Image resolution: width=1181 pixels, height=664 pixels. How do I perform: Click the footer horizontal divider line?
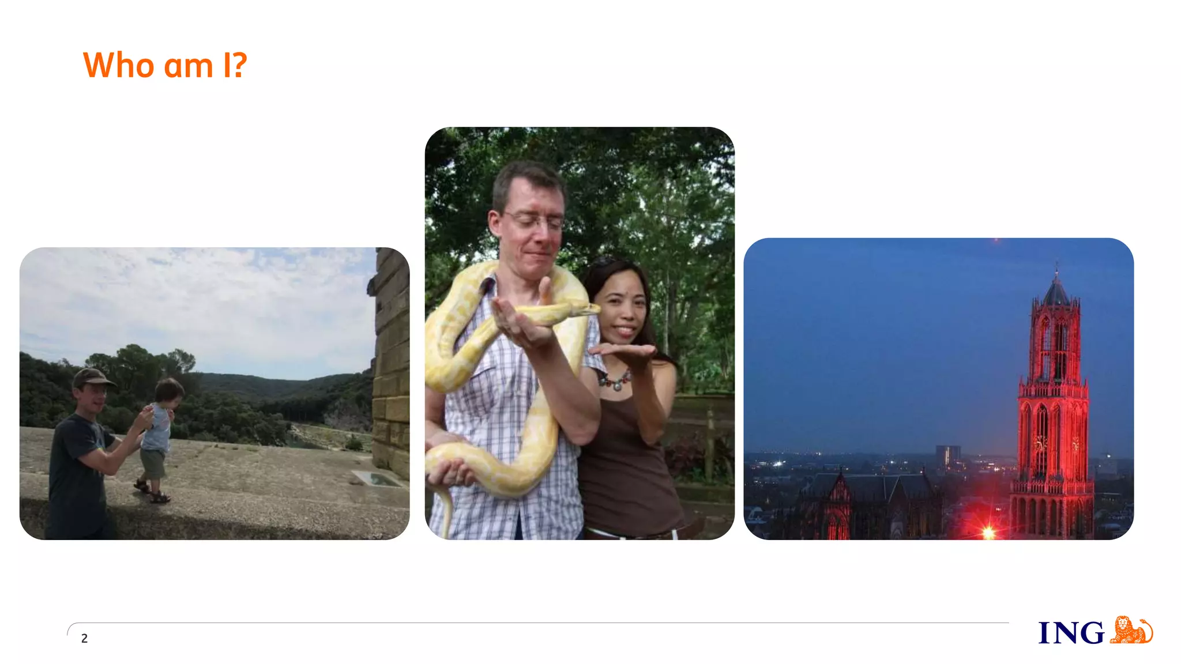[x=538, y=623]
